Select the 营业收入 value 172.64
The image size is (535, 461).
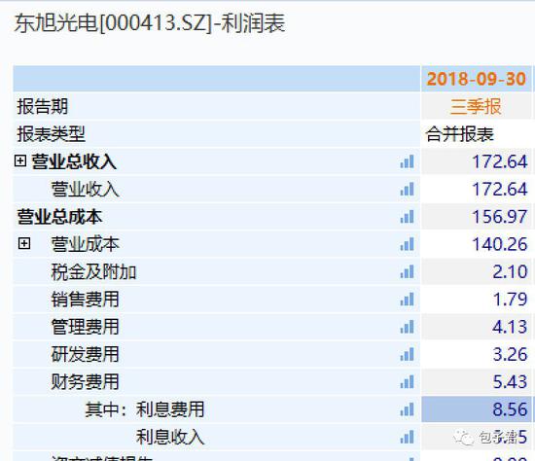pos(477,189)
